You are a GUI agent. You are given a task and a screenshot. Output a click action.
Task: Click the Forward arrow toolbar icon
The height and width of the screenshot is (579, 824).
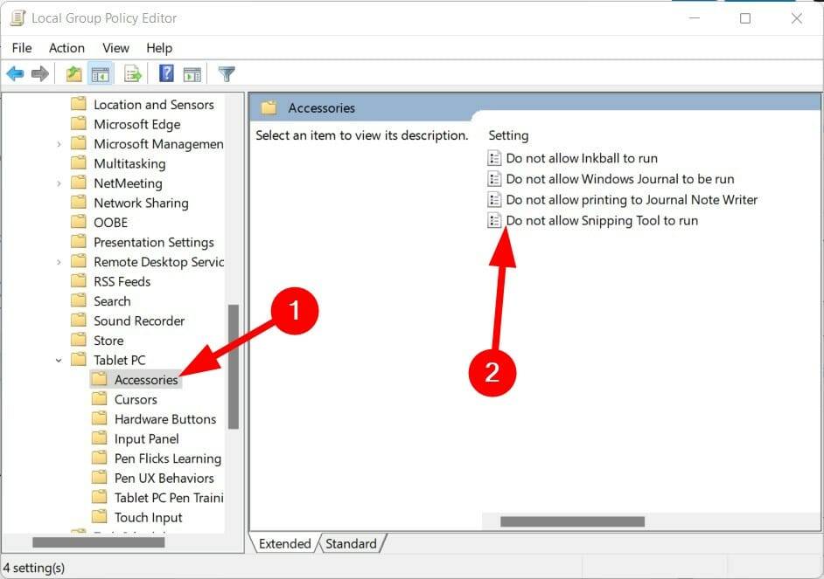tap(40, 74)
